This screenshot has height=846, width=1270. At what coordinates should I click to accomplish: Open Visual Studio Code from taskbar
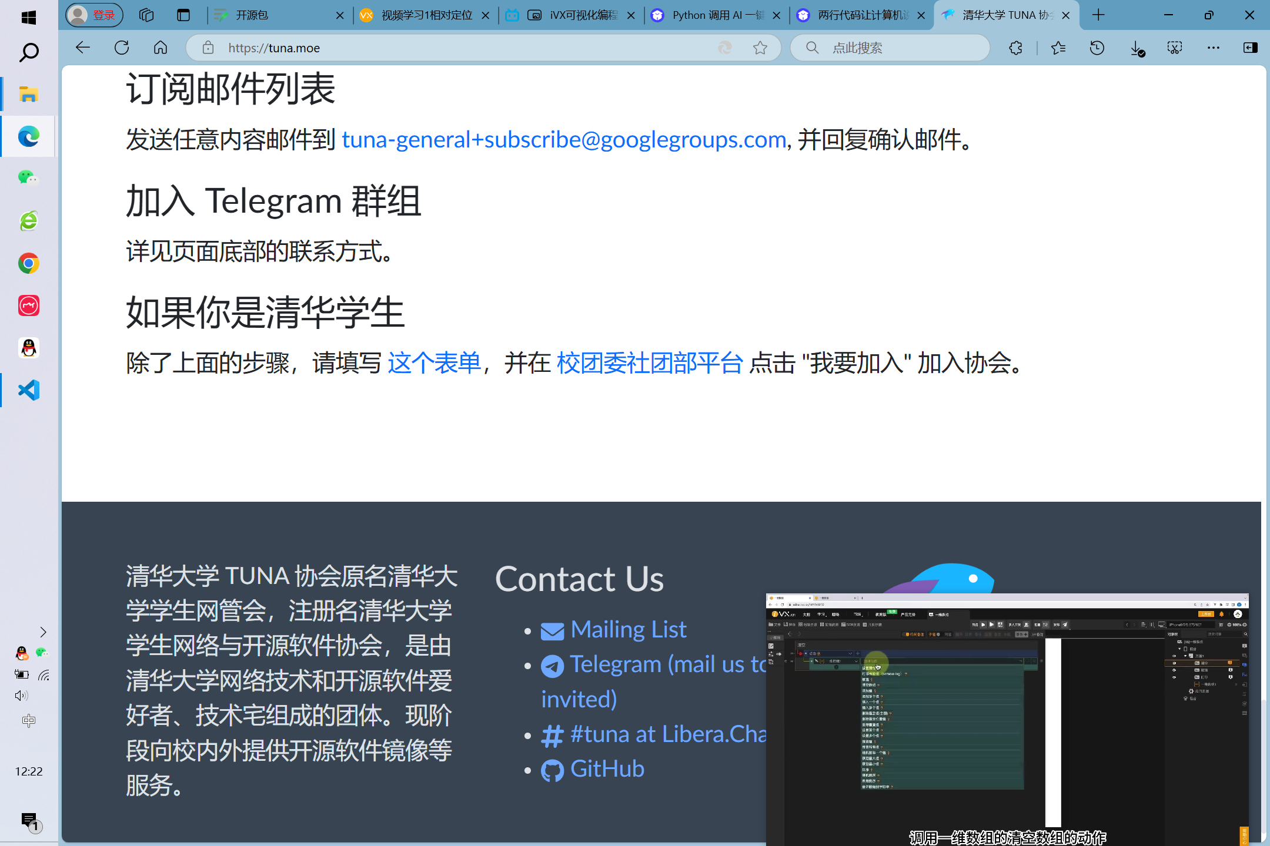point(29,390)
